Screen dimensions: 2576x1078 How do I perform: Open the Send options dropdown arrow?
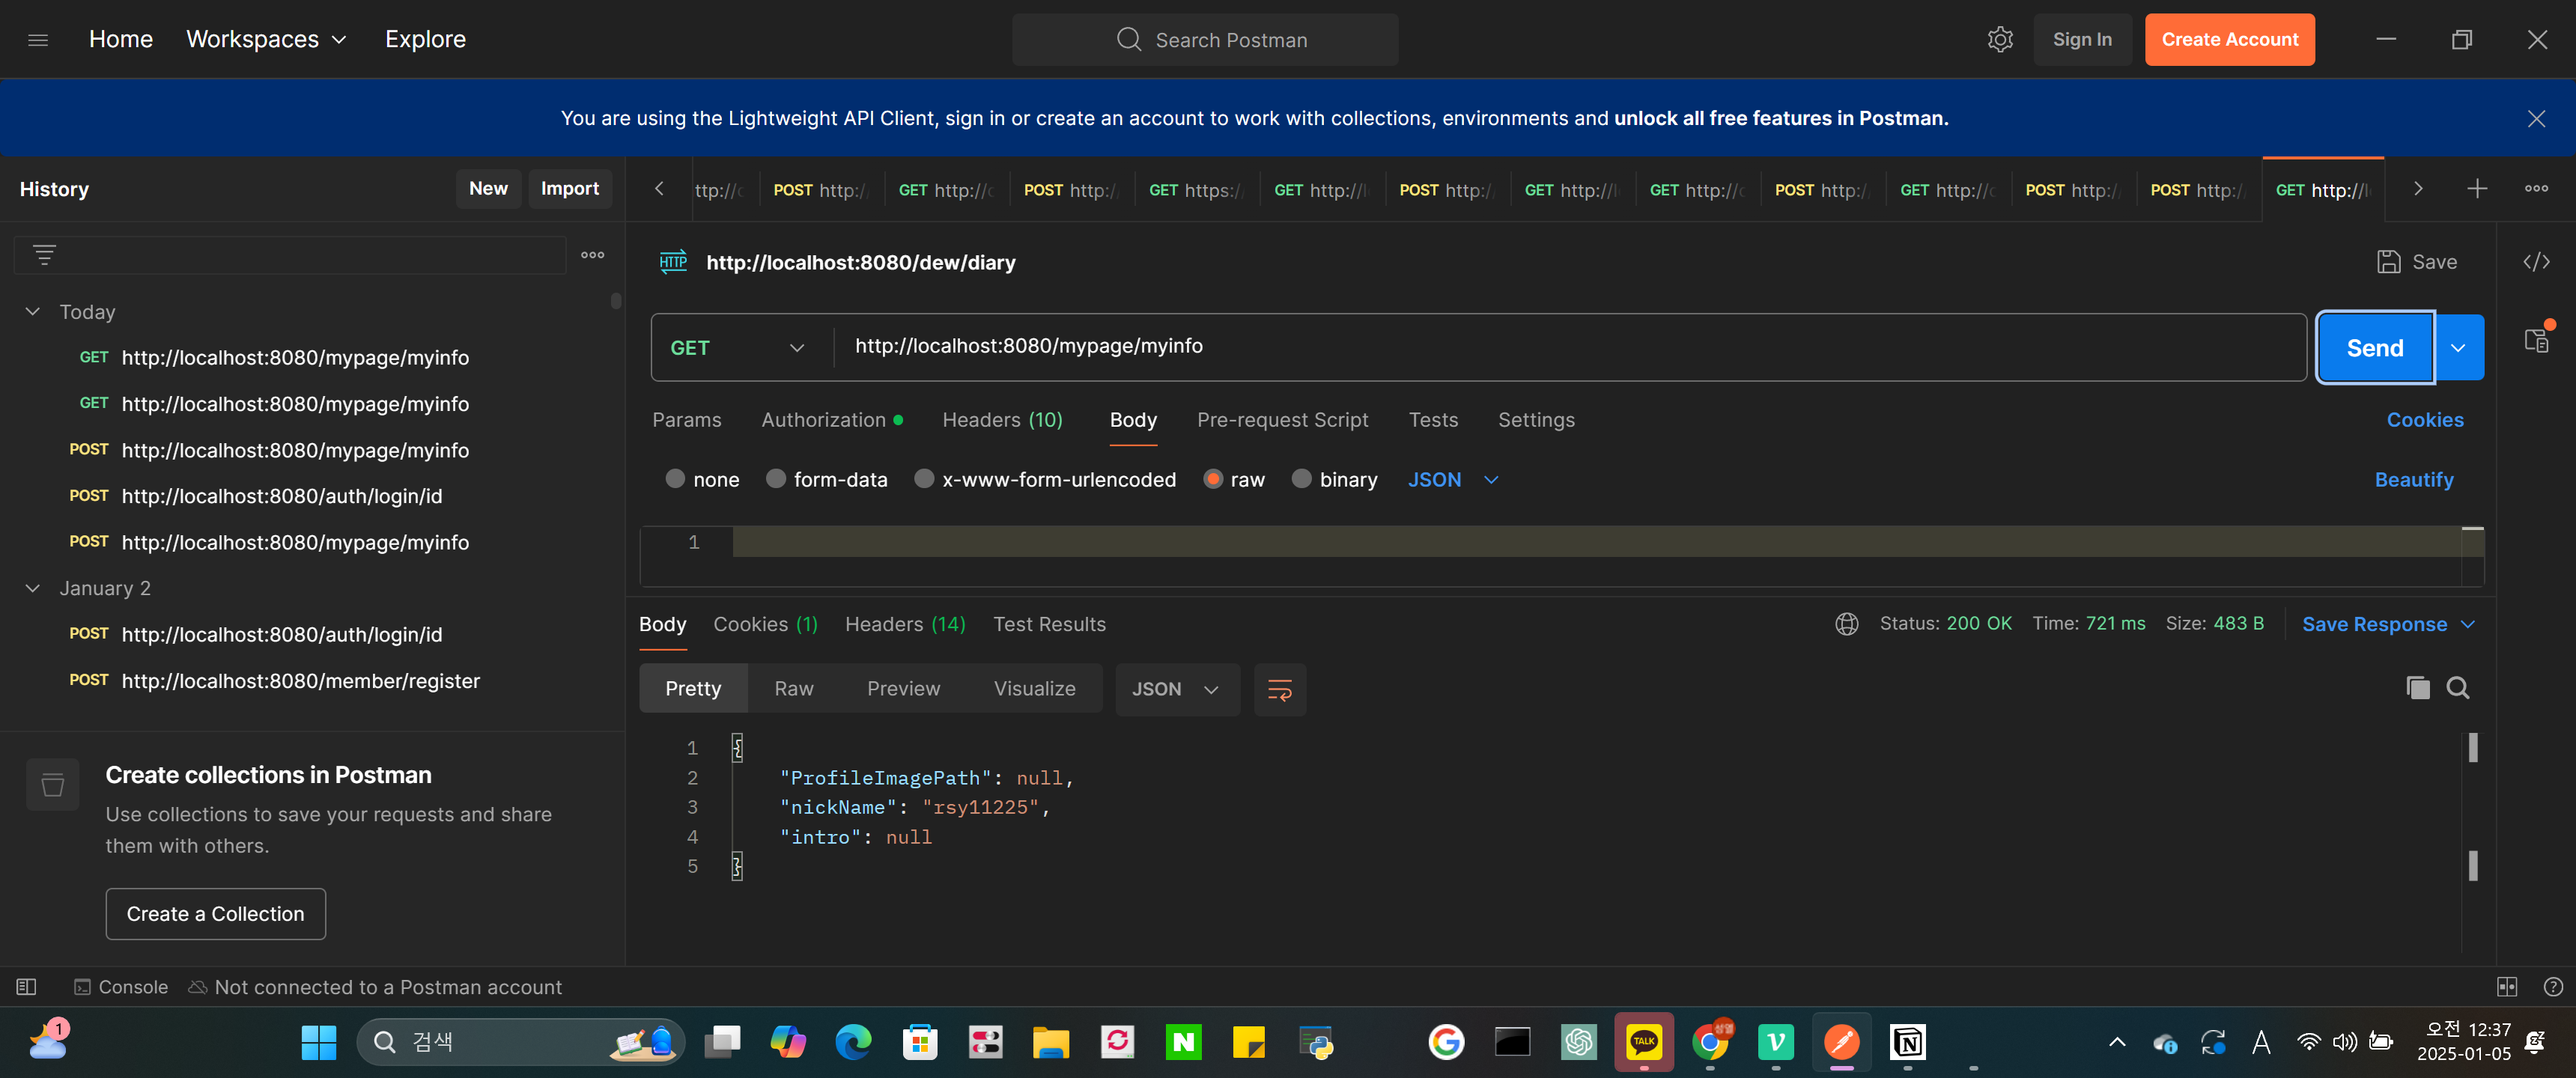2458,348
